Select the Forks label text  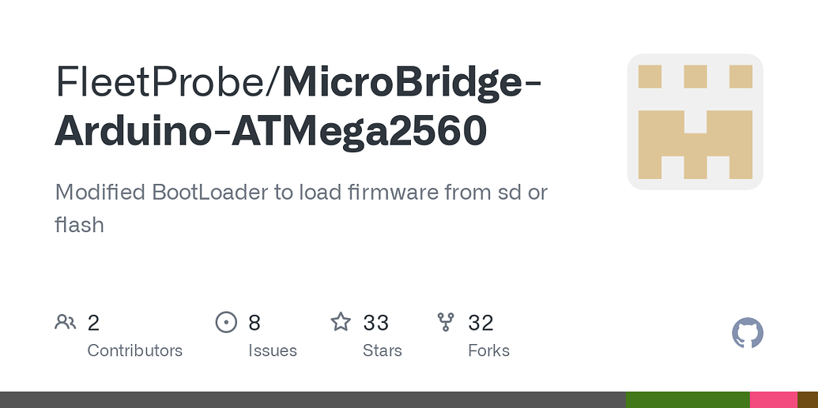tap(488, 350)
